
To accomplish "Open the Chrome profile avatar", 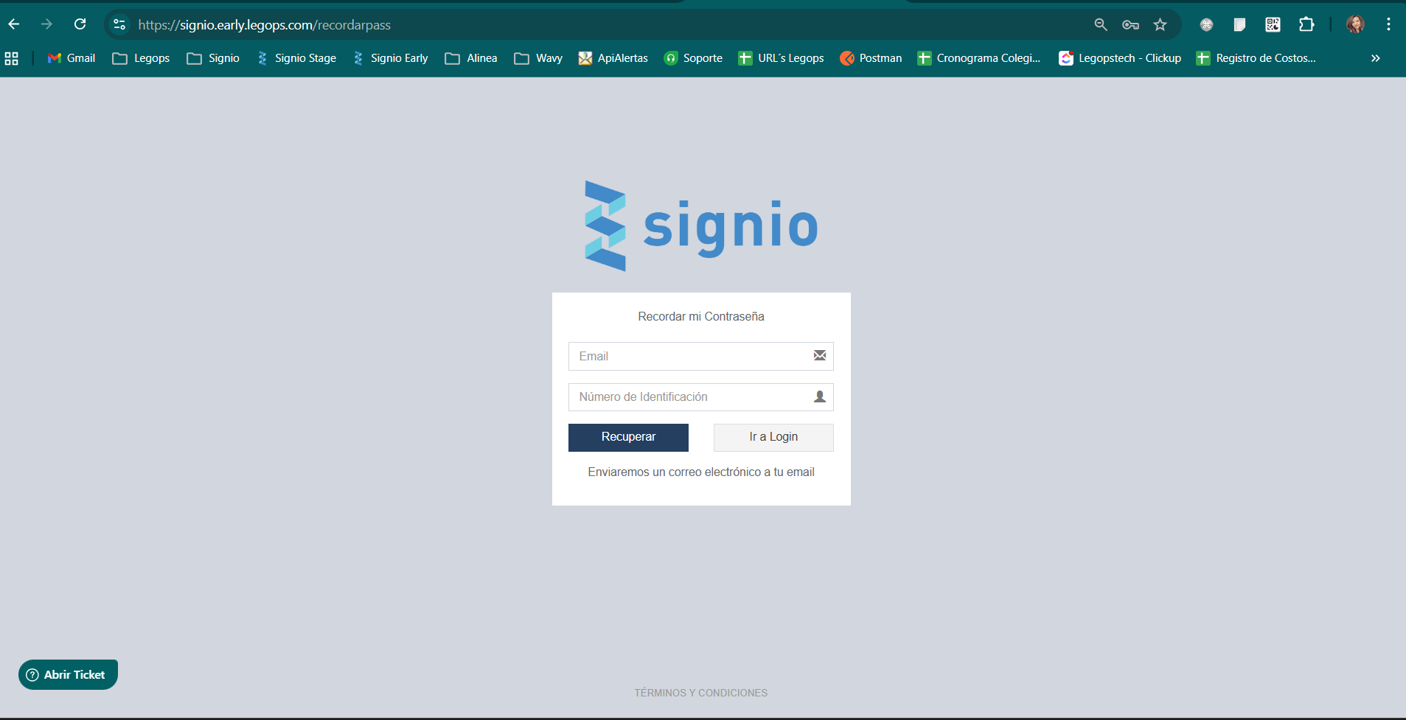I will tap(1355, 24).
